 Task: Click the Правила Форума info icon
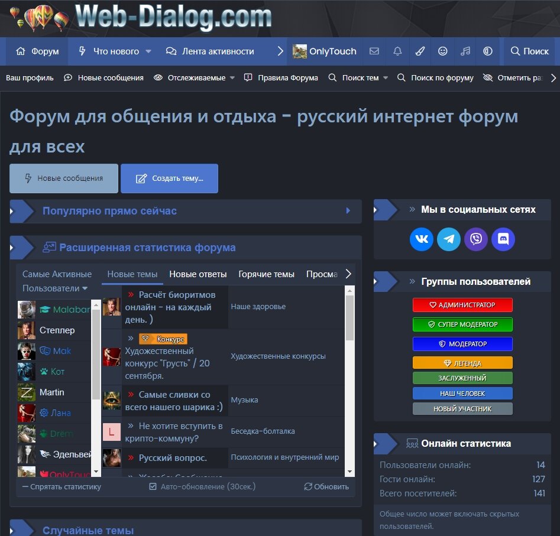(x=248, y=77)
